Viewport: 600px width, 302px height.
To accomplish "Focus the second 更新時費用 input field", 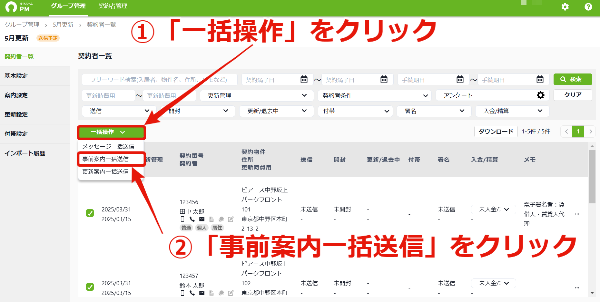I will point(169,96).
